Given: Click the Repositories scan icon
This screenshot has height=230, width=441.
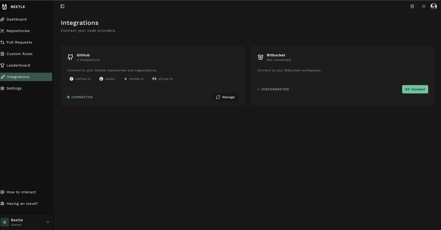Looking at the screenshot, I should point(3,31).
